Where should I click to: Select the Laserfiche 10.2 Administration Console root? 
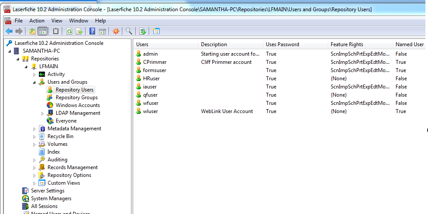(59, 43)
